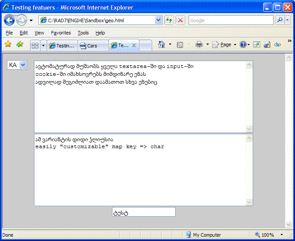Click second textarea's scroll down arrow
Screen dimensions: 295x241
[249, 202]
